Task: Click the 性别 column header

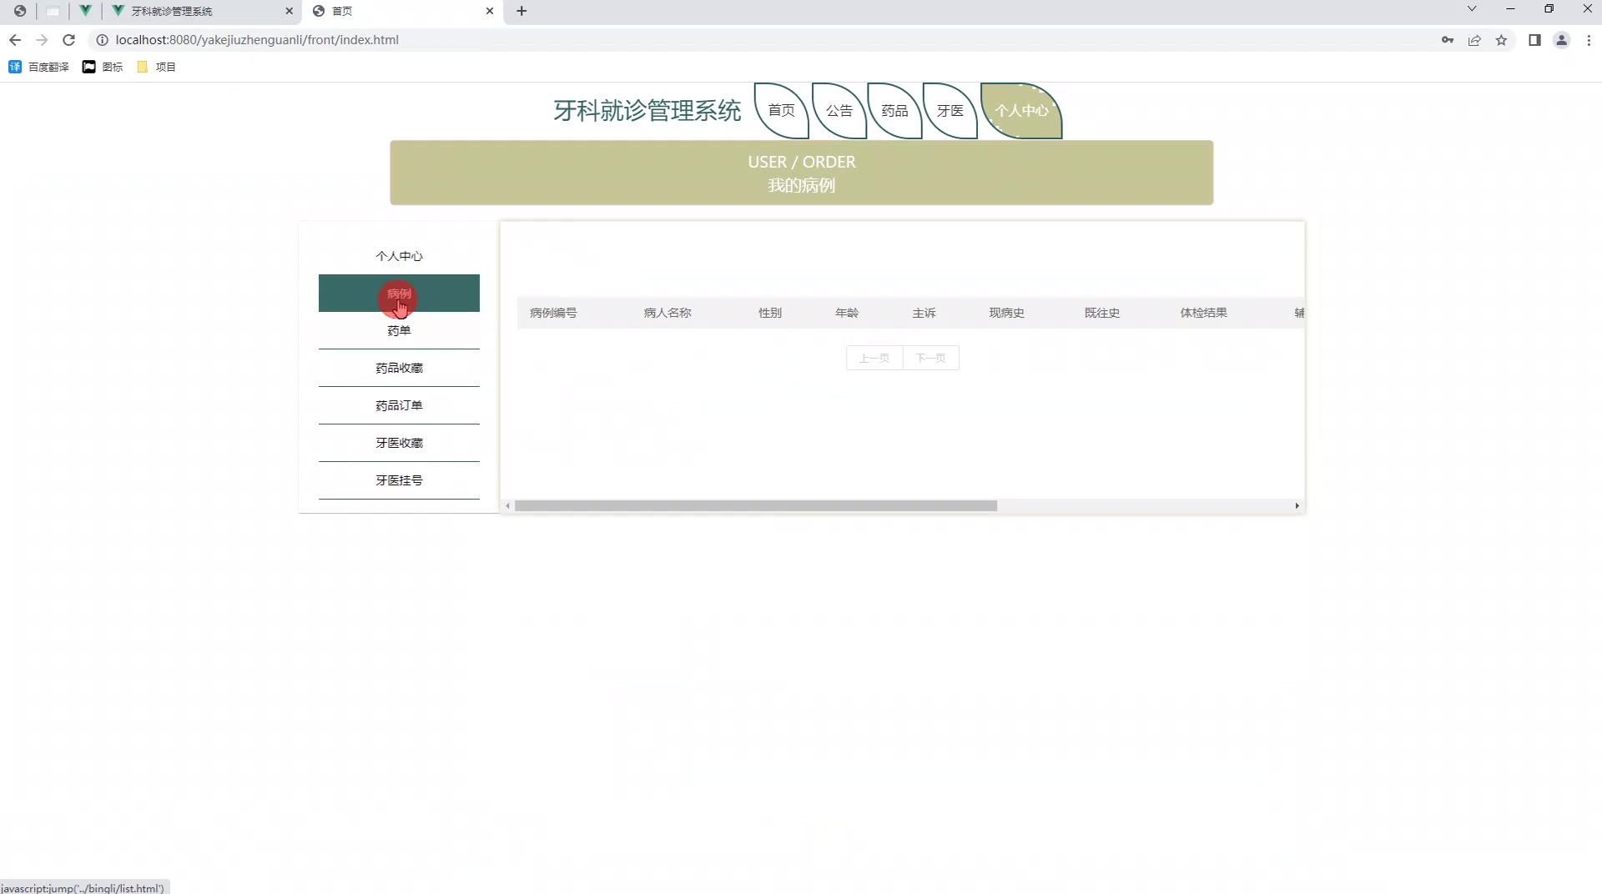Action: 770,313
